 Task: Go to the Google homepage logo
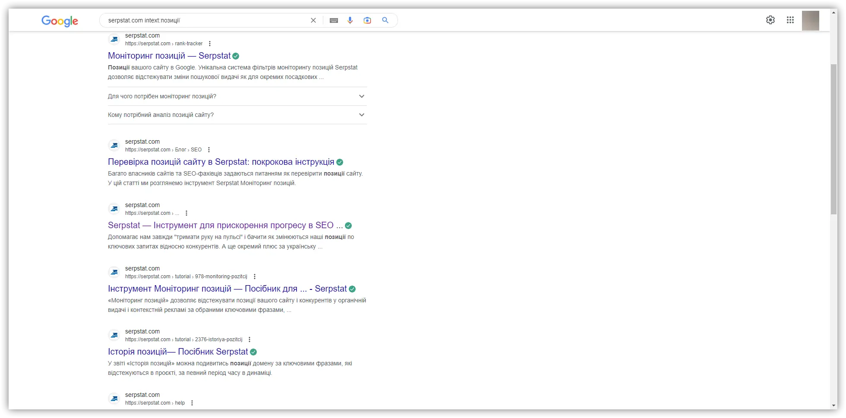(x=60, y=21)
